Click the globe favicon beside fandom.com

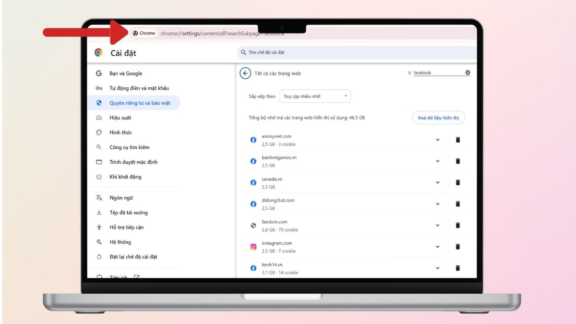[x=253, y=226]
